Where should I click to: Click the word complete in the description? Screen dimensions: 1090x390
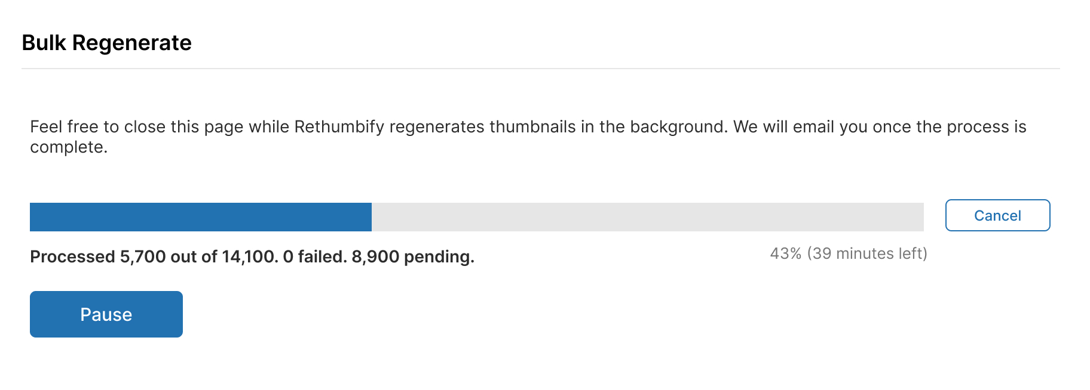tap(68, 147)
